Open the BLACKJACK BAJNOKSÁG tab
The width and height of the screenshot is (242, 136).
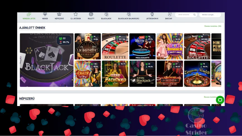129,19
